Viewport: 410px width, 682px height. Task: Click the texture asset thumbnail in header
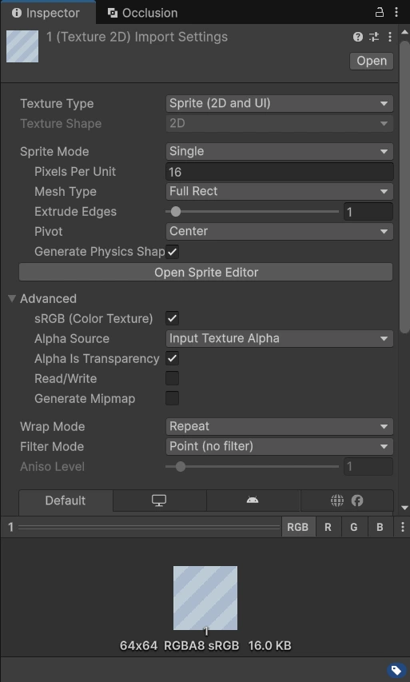click(x=22, y=46)
